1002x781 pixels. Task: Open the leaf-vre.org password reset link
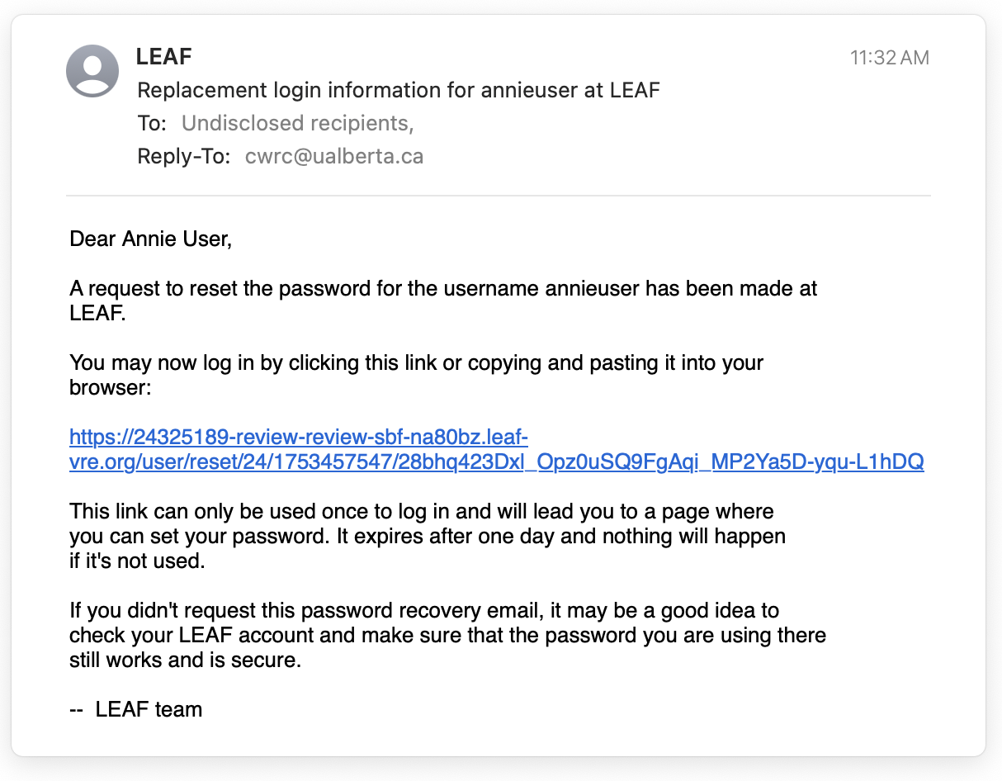click(496, 462)
